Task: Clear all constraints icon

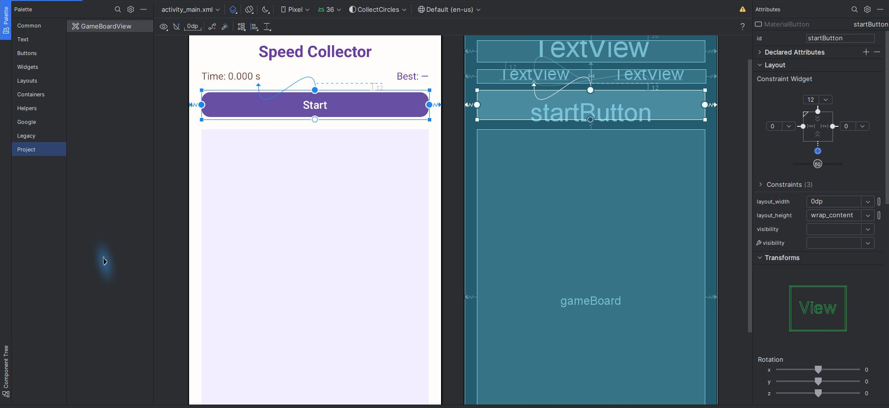Action: pos(212,27)
